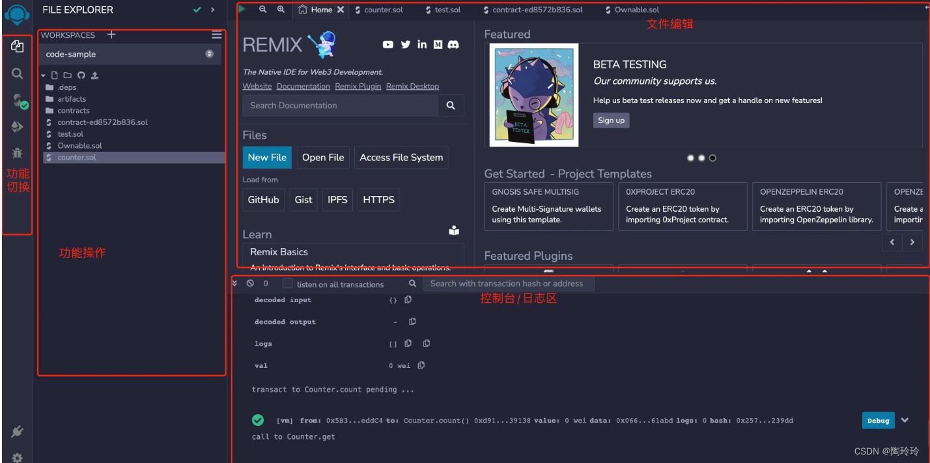Create a new folder via folder icon

pyautogui.click(x=67, y=76)
